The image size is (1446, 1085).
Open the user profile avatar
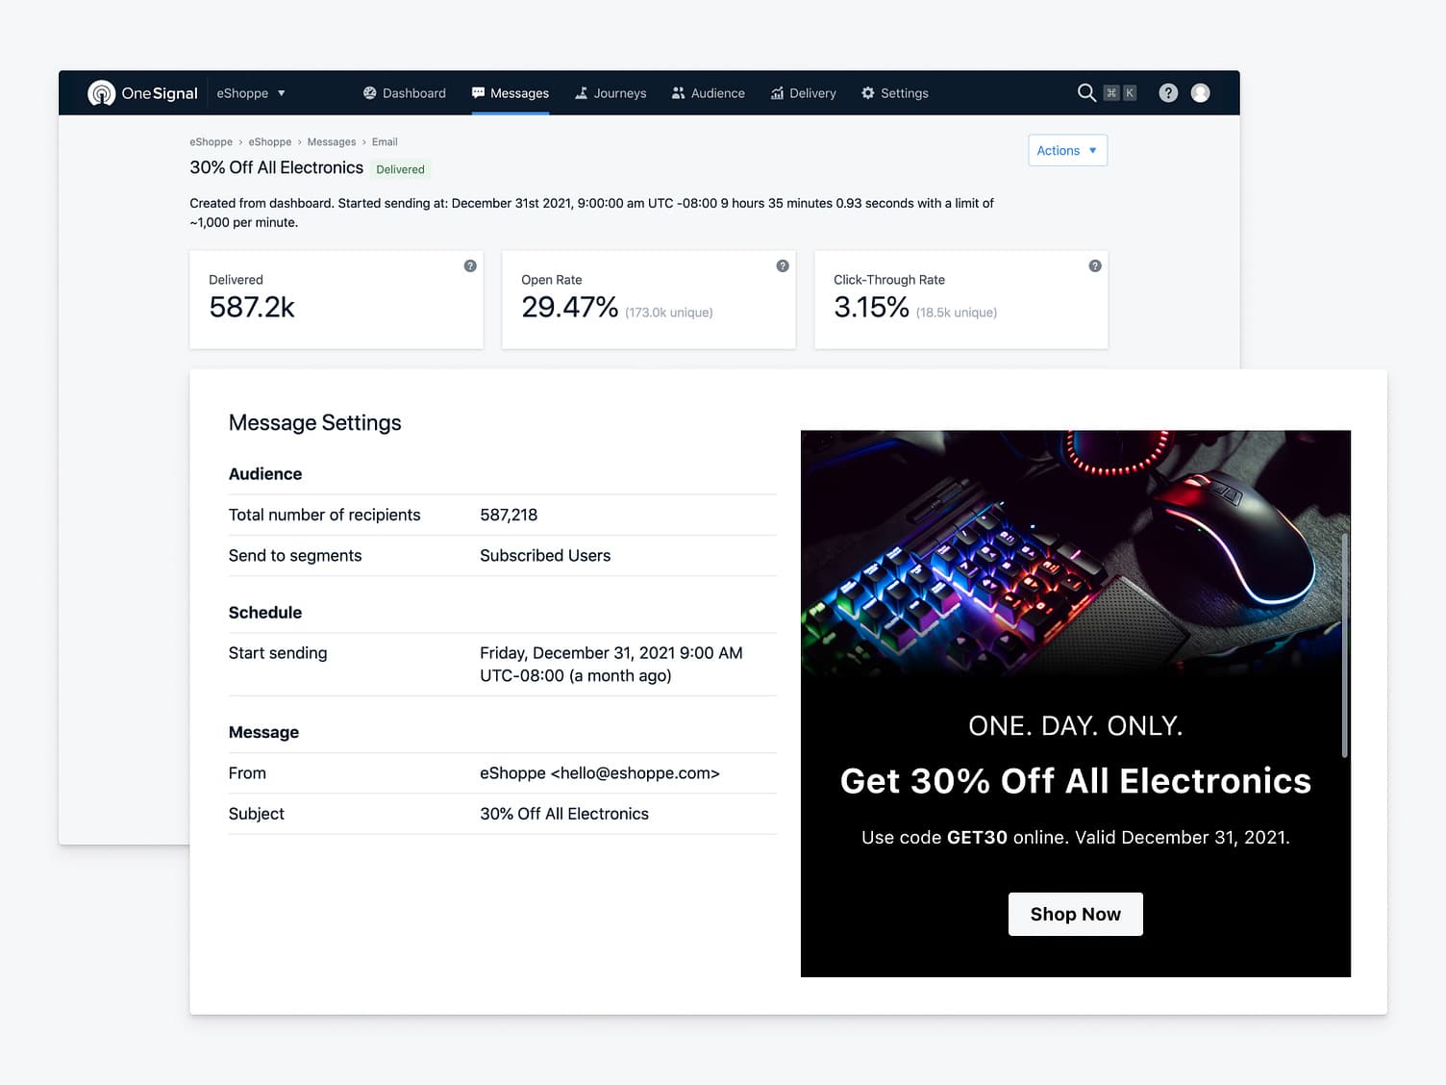1200,92
